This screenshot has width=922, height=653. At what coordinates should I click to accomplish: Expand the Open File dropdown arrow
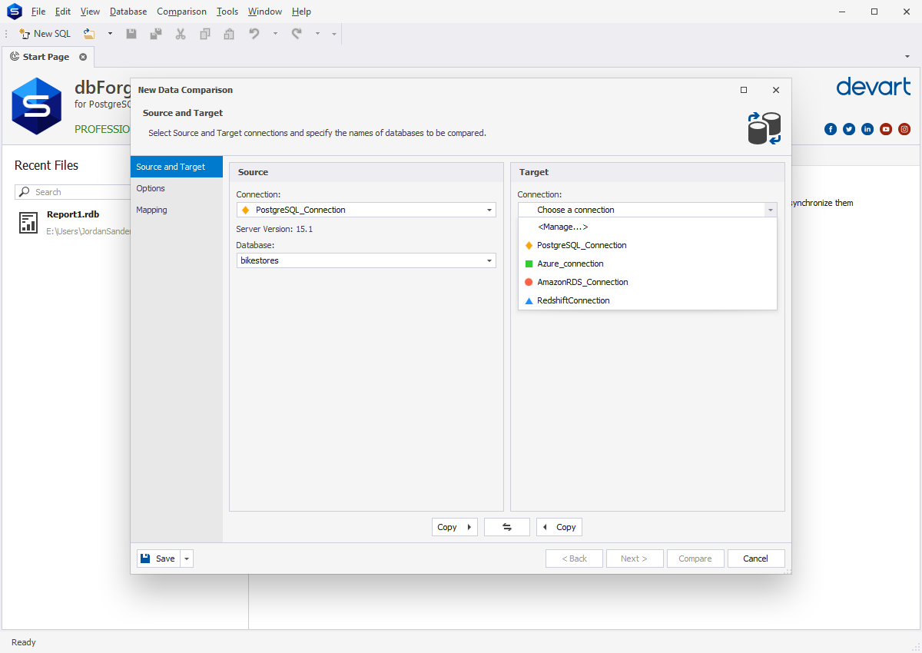click(x=110, y=34)
